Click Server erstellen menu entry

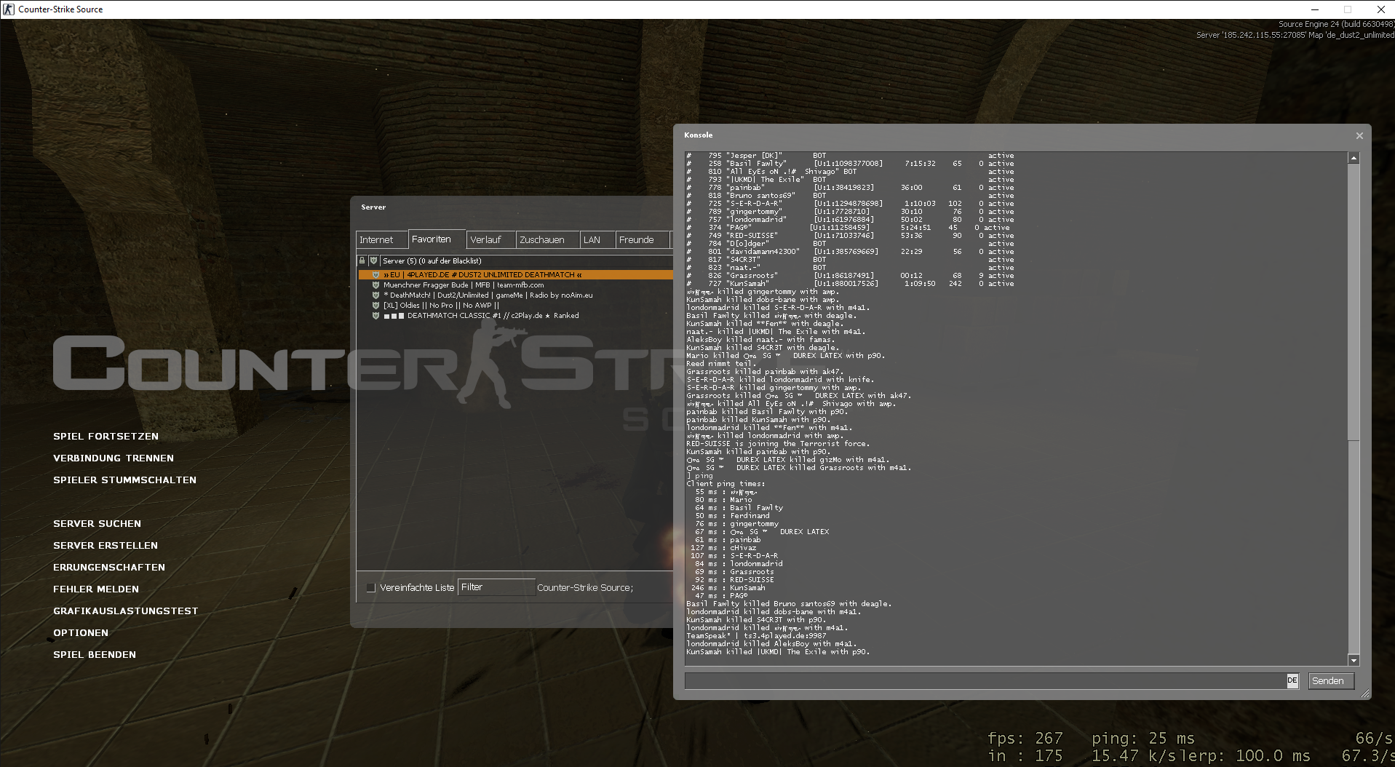pyautogui.click(x=106, y=545)
